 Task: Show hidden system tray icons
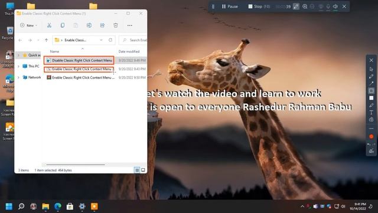(x=302, y=206)
